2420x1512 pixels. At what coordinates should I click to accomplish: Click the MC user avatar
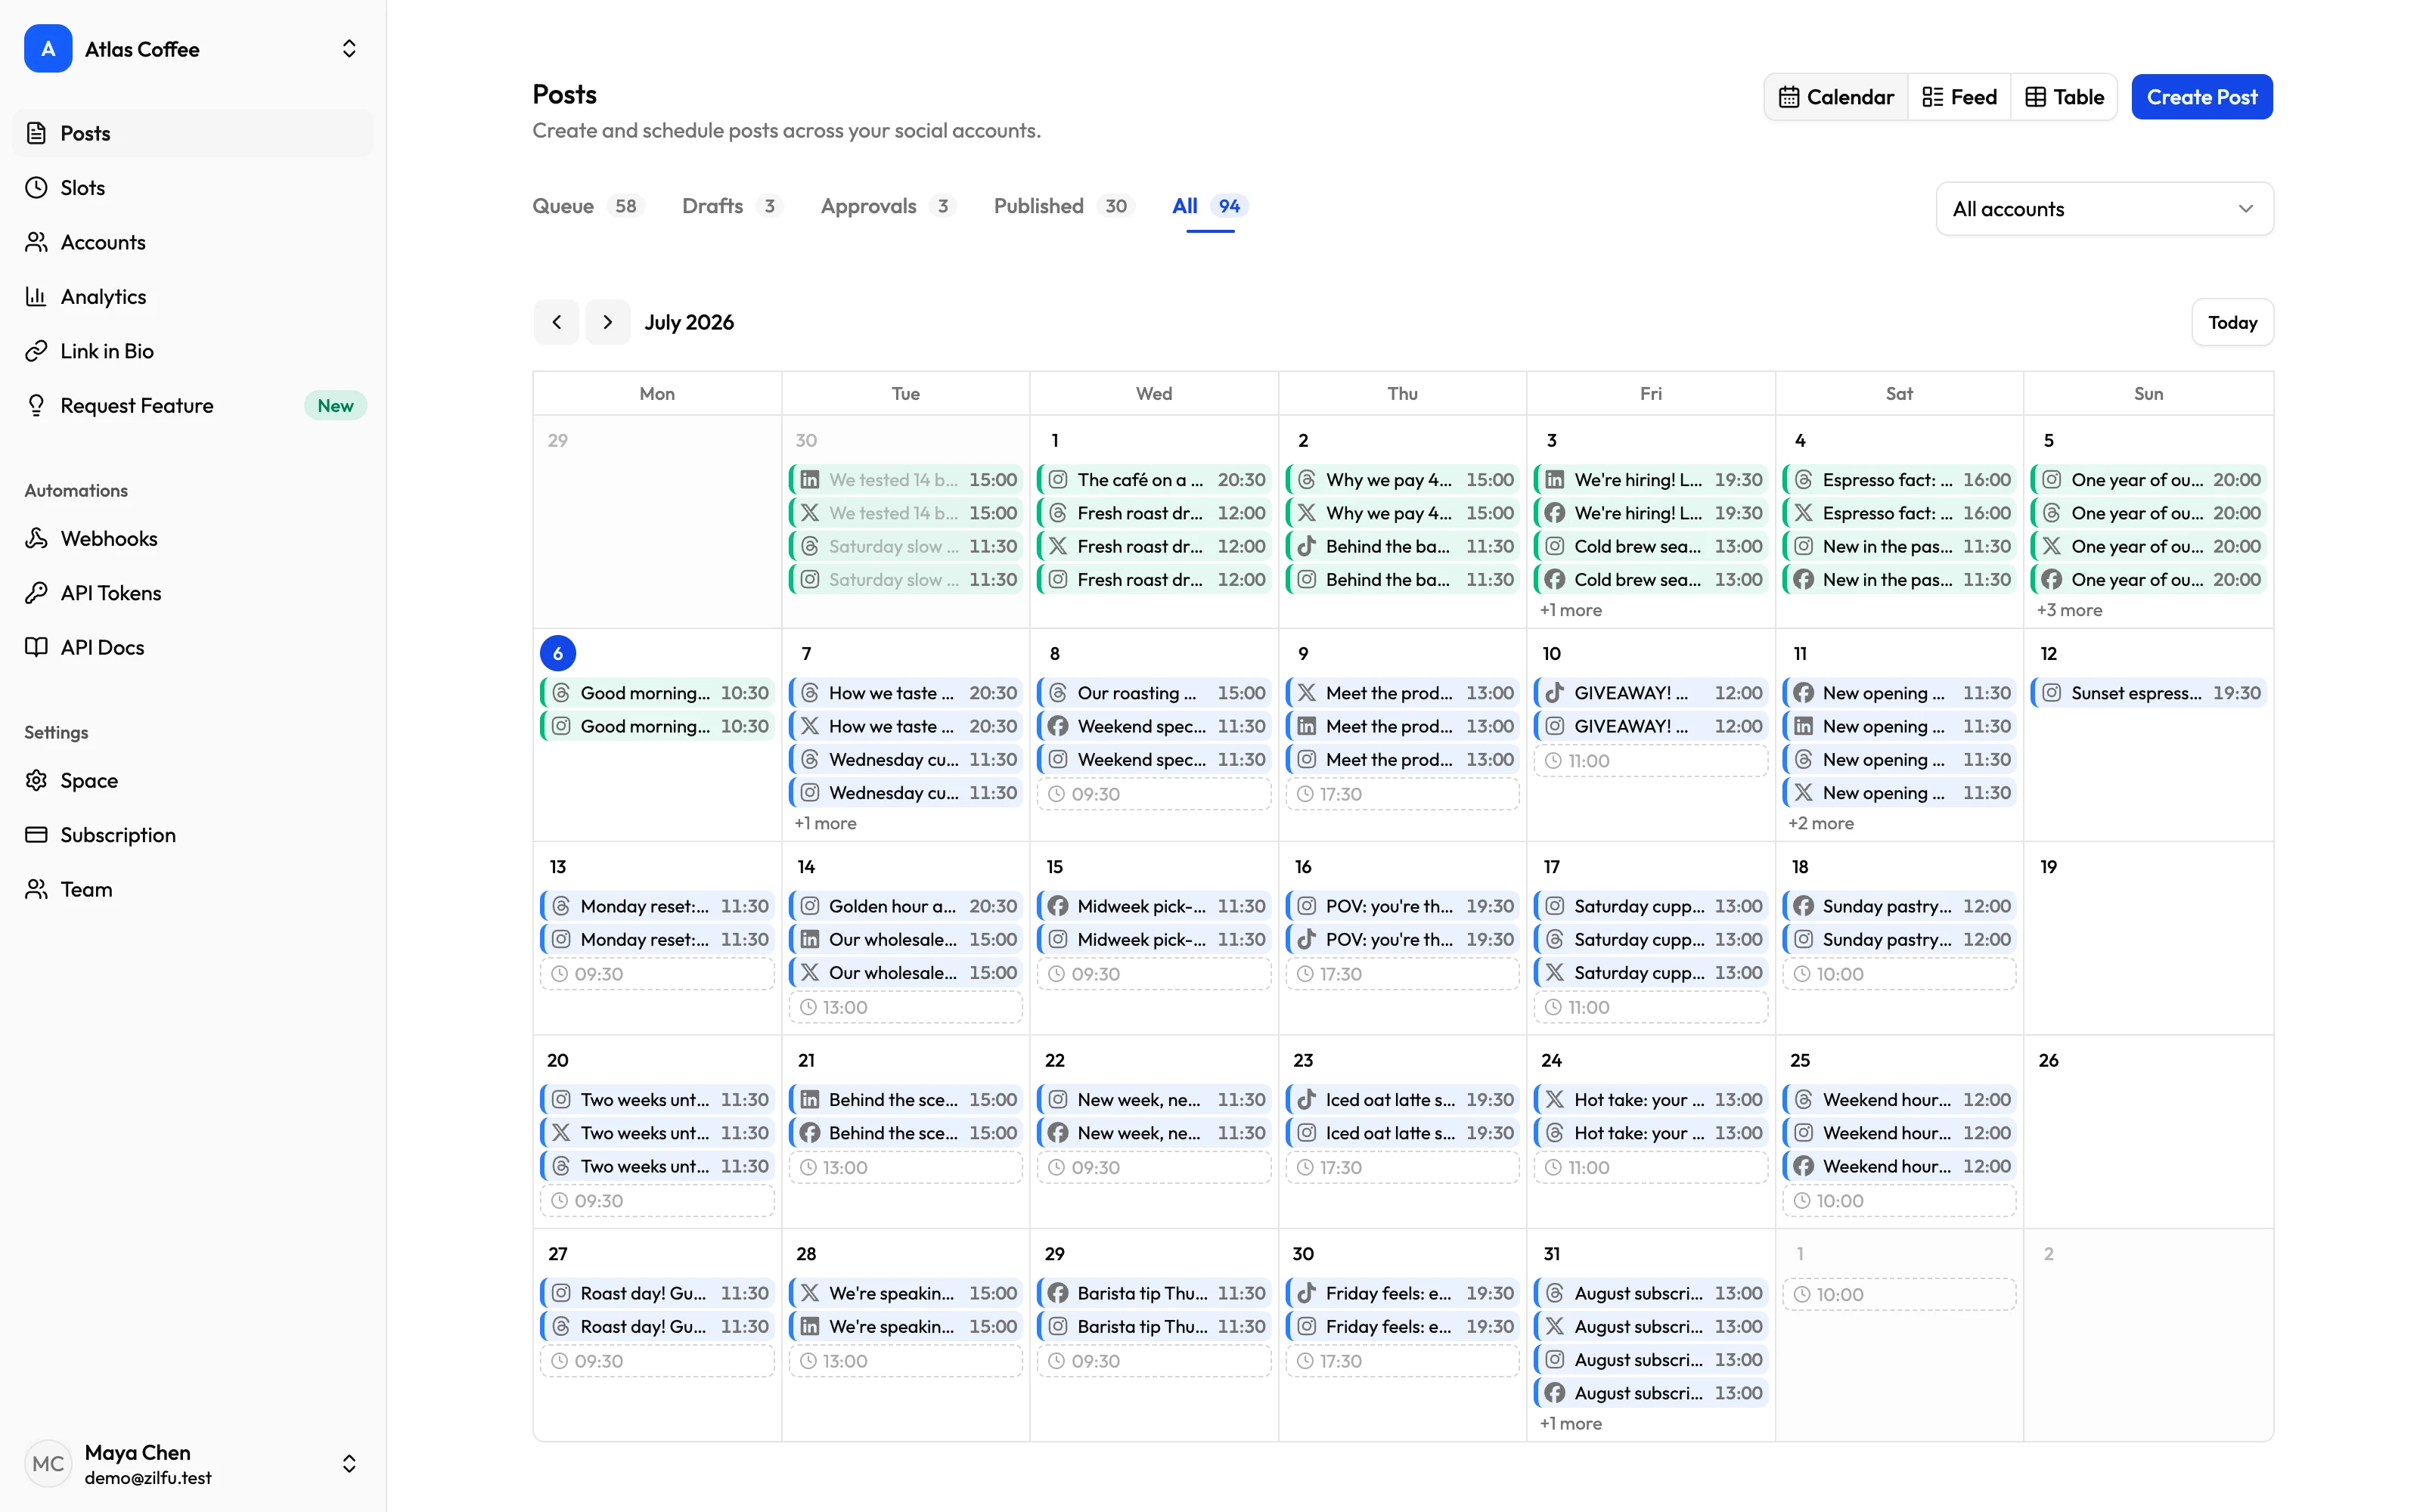point(48,1464)
